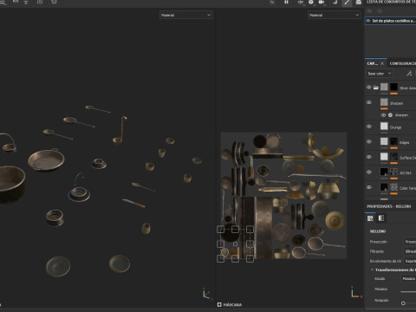Click the Grunge layer thumbnail
416x312 pixels.
pyautogui.click(x=384, y=127)
